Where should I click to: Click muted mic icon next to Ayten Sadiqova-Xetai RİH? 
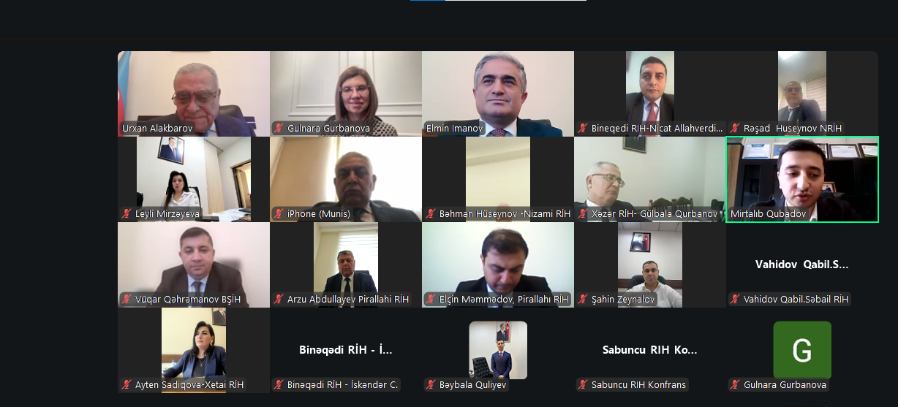tap(127, 385)
